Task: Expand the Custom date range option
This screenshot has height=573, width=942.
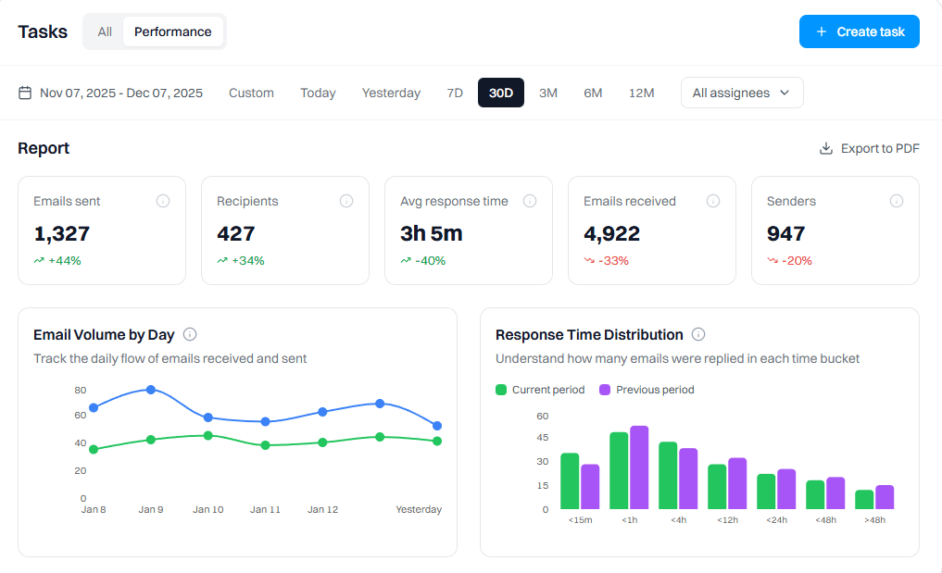Action: tap(251, 93)
